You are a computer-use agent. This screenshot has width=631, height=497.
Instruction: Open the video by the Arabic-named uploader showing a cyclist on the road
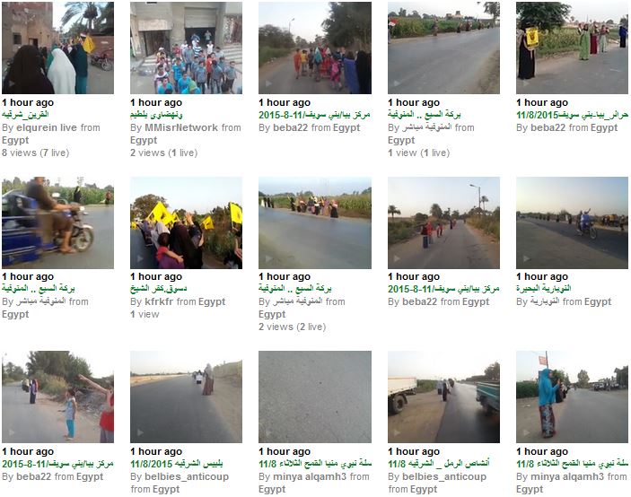pos(573,222)
